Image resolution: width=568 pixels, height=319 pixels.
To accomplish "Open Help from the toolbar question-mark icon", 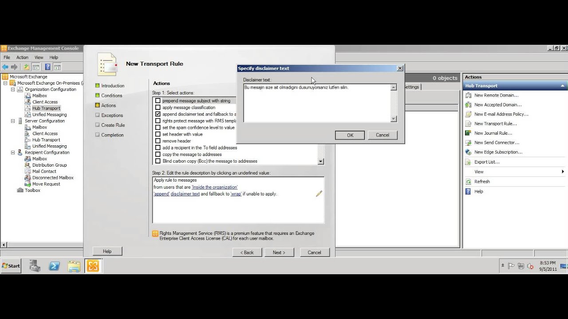I will tap(47, 67).
